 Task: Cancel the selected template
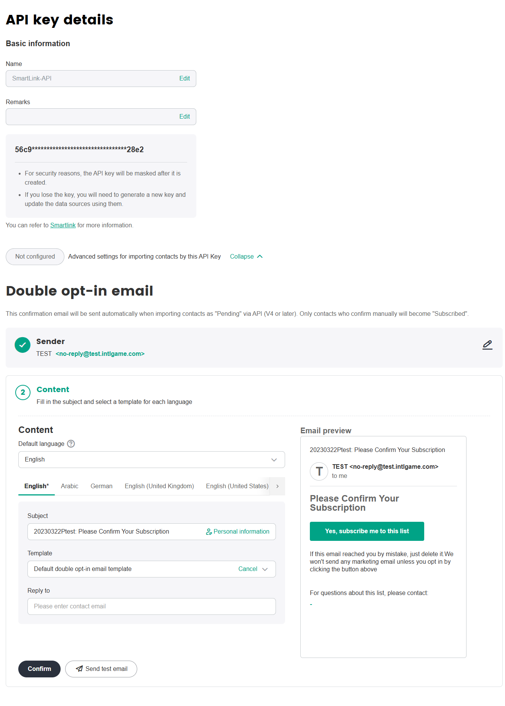pos(248,569)
